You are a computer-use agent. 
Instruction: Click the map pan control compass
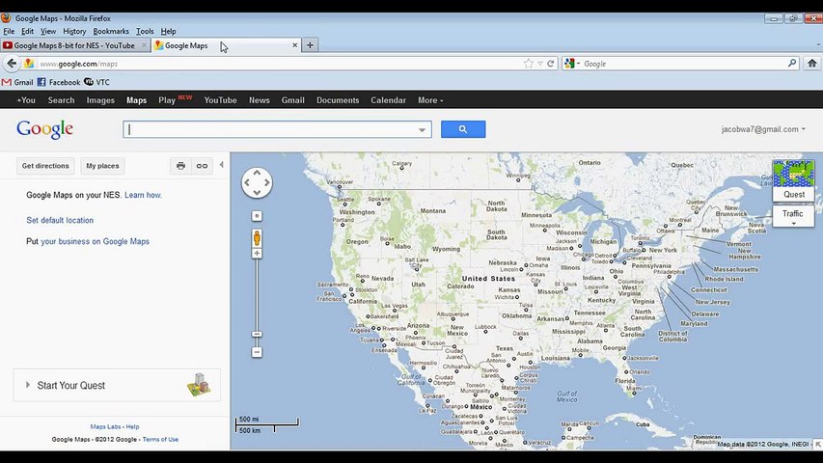coord(257,182)
